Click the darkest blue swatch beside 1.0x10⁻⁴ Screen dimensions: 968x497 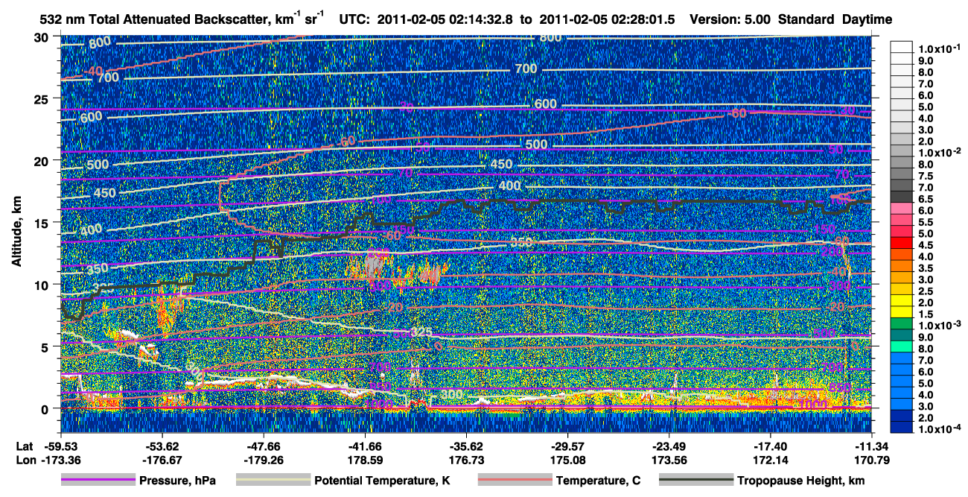pos(900,428)
